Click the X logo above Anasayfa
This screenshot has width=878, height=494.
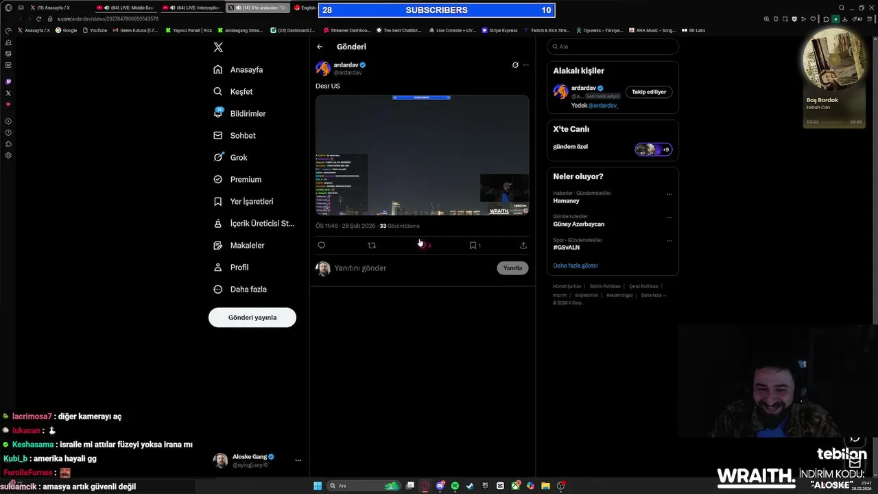218,47
